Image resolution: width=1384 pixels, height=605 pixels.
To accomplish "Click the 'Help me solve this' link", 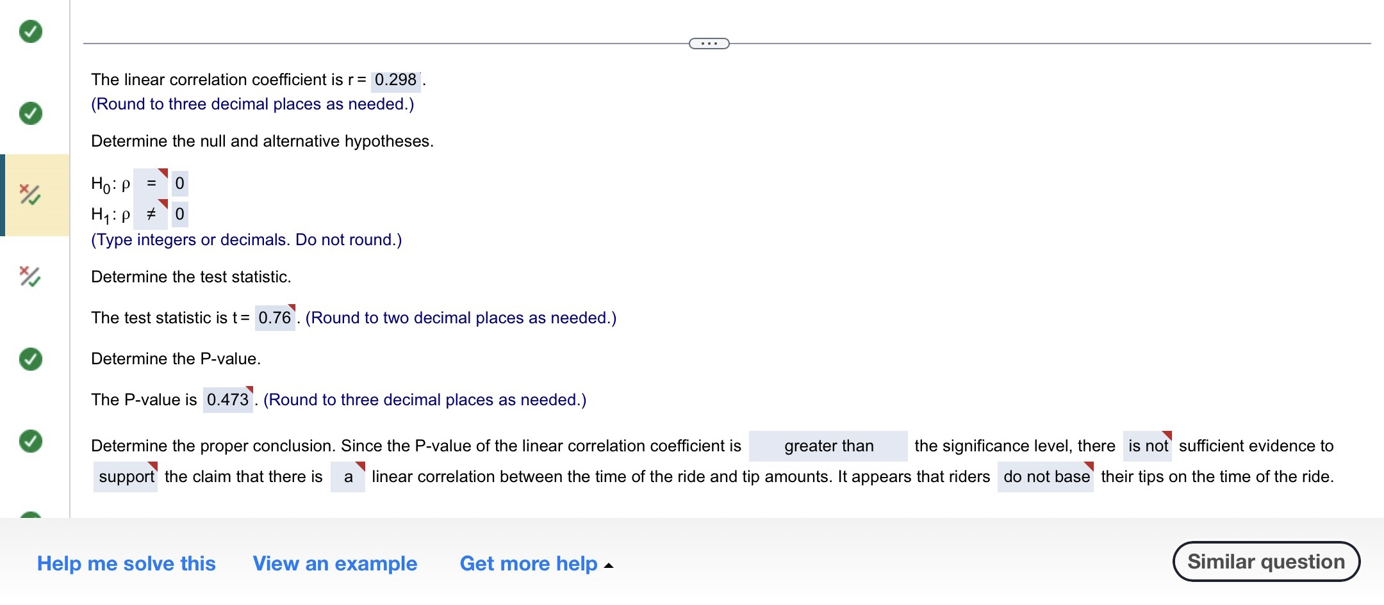I will 126,564.
